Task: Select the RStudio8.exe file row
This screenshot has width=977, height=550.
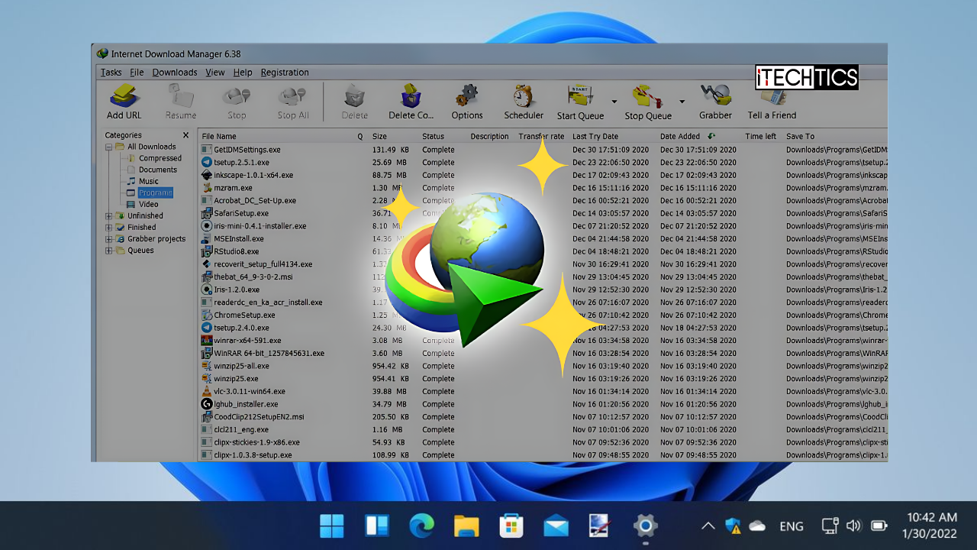Action: tap(543, 251)
